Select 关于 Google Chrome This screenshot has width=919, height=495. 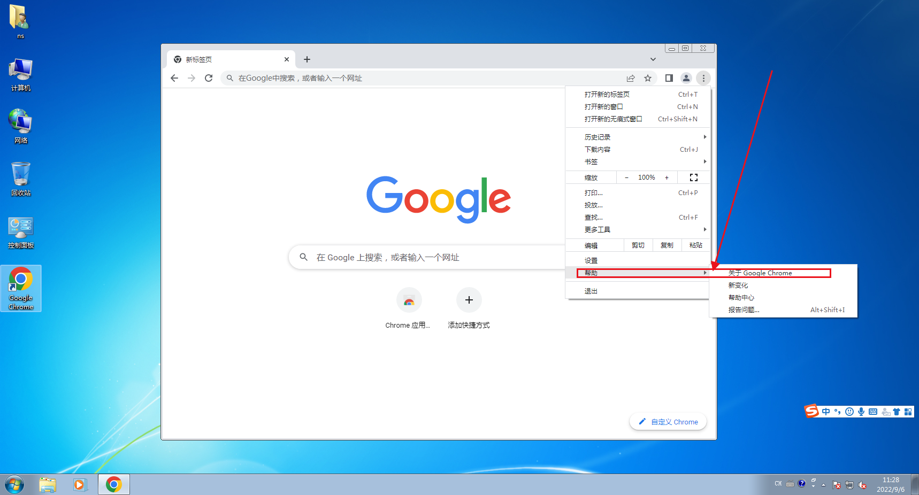click(x=783, y=273)
